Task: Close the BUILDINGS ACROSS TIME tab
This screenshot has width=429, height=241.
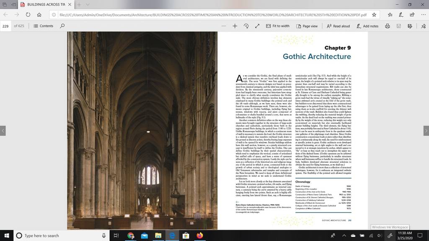Action: [x=70, y=5]
